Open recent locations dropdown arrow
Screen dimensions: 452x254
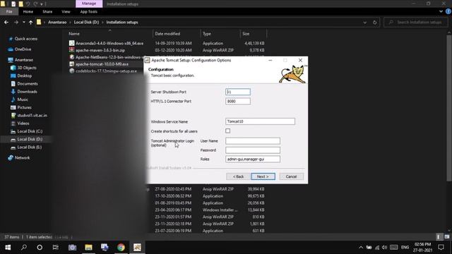(x=23, y=22)
